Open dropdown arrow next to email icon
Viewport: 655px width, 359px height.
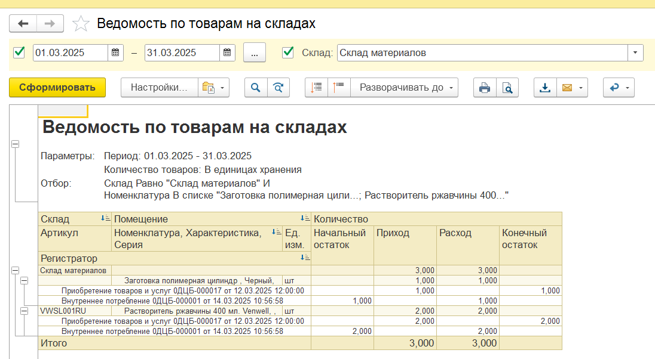[x=581, y=88]
